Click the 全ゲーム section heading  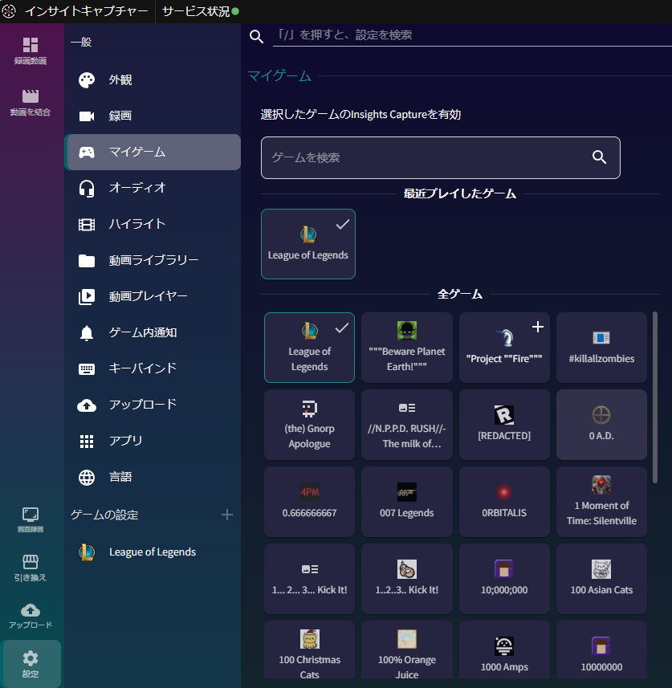click(x=459, y=294)
